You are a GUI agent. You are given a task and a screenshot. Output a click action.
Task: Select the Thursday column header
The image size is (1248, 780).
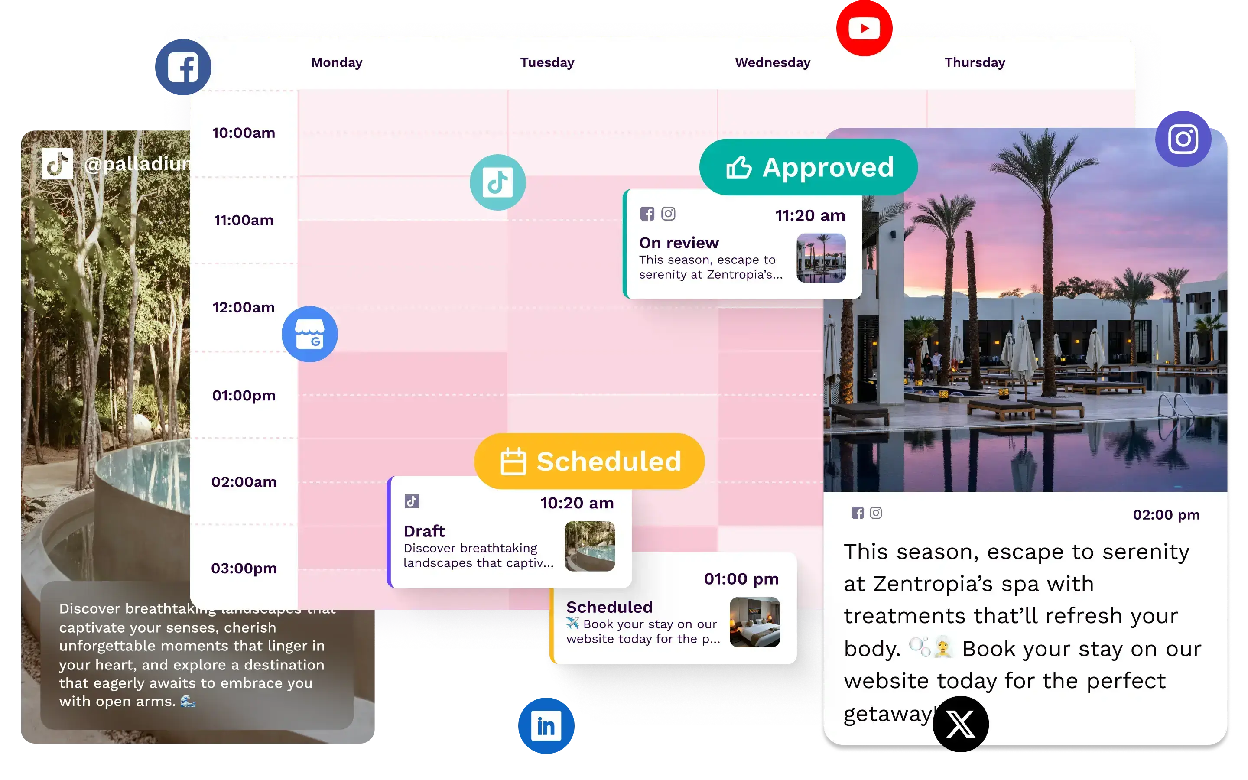tap(975, 62)
